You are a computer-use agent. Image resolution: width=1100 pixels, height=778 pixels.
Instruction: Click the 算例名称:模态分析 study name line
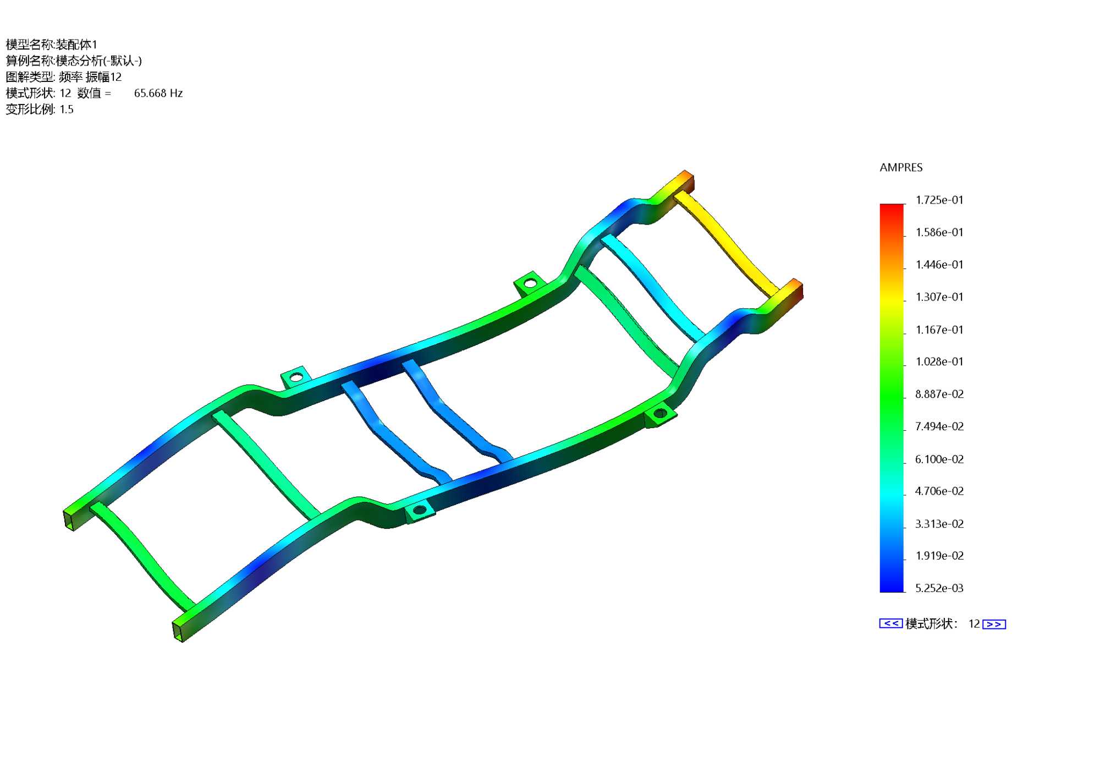pyautogui.click(x=74, y=61)
